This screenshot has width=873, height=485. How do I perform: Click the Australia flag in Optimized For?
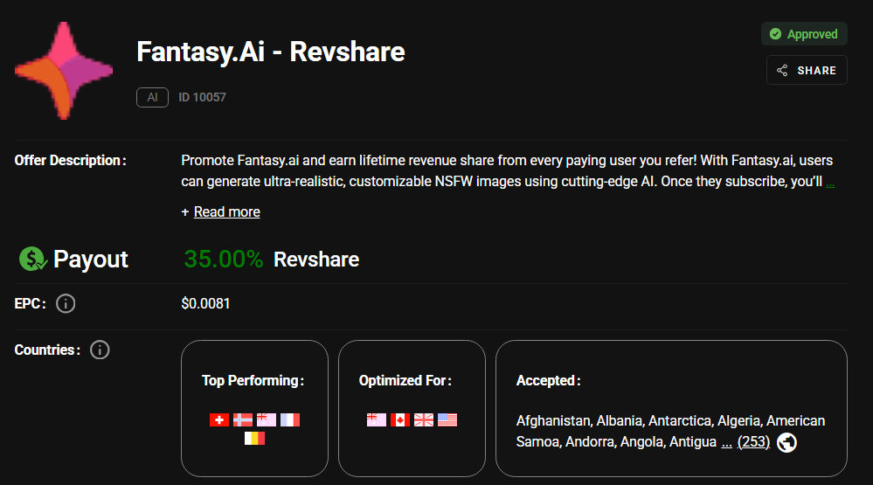377,419
